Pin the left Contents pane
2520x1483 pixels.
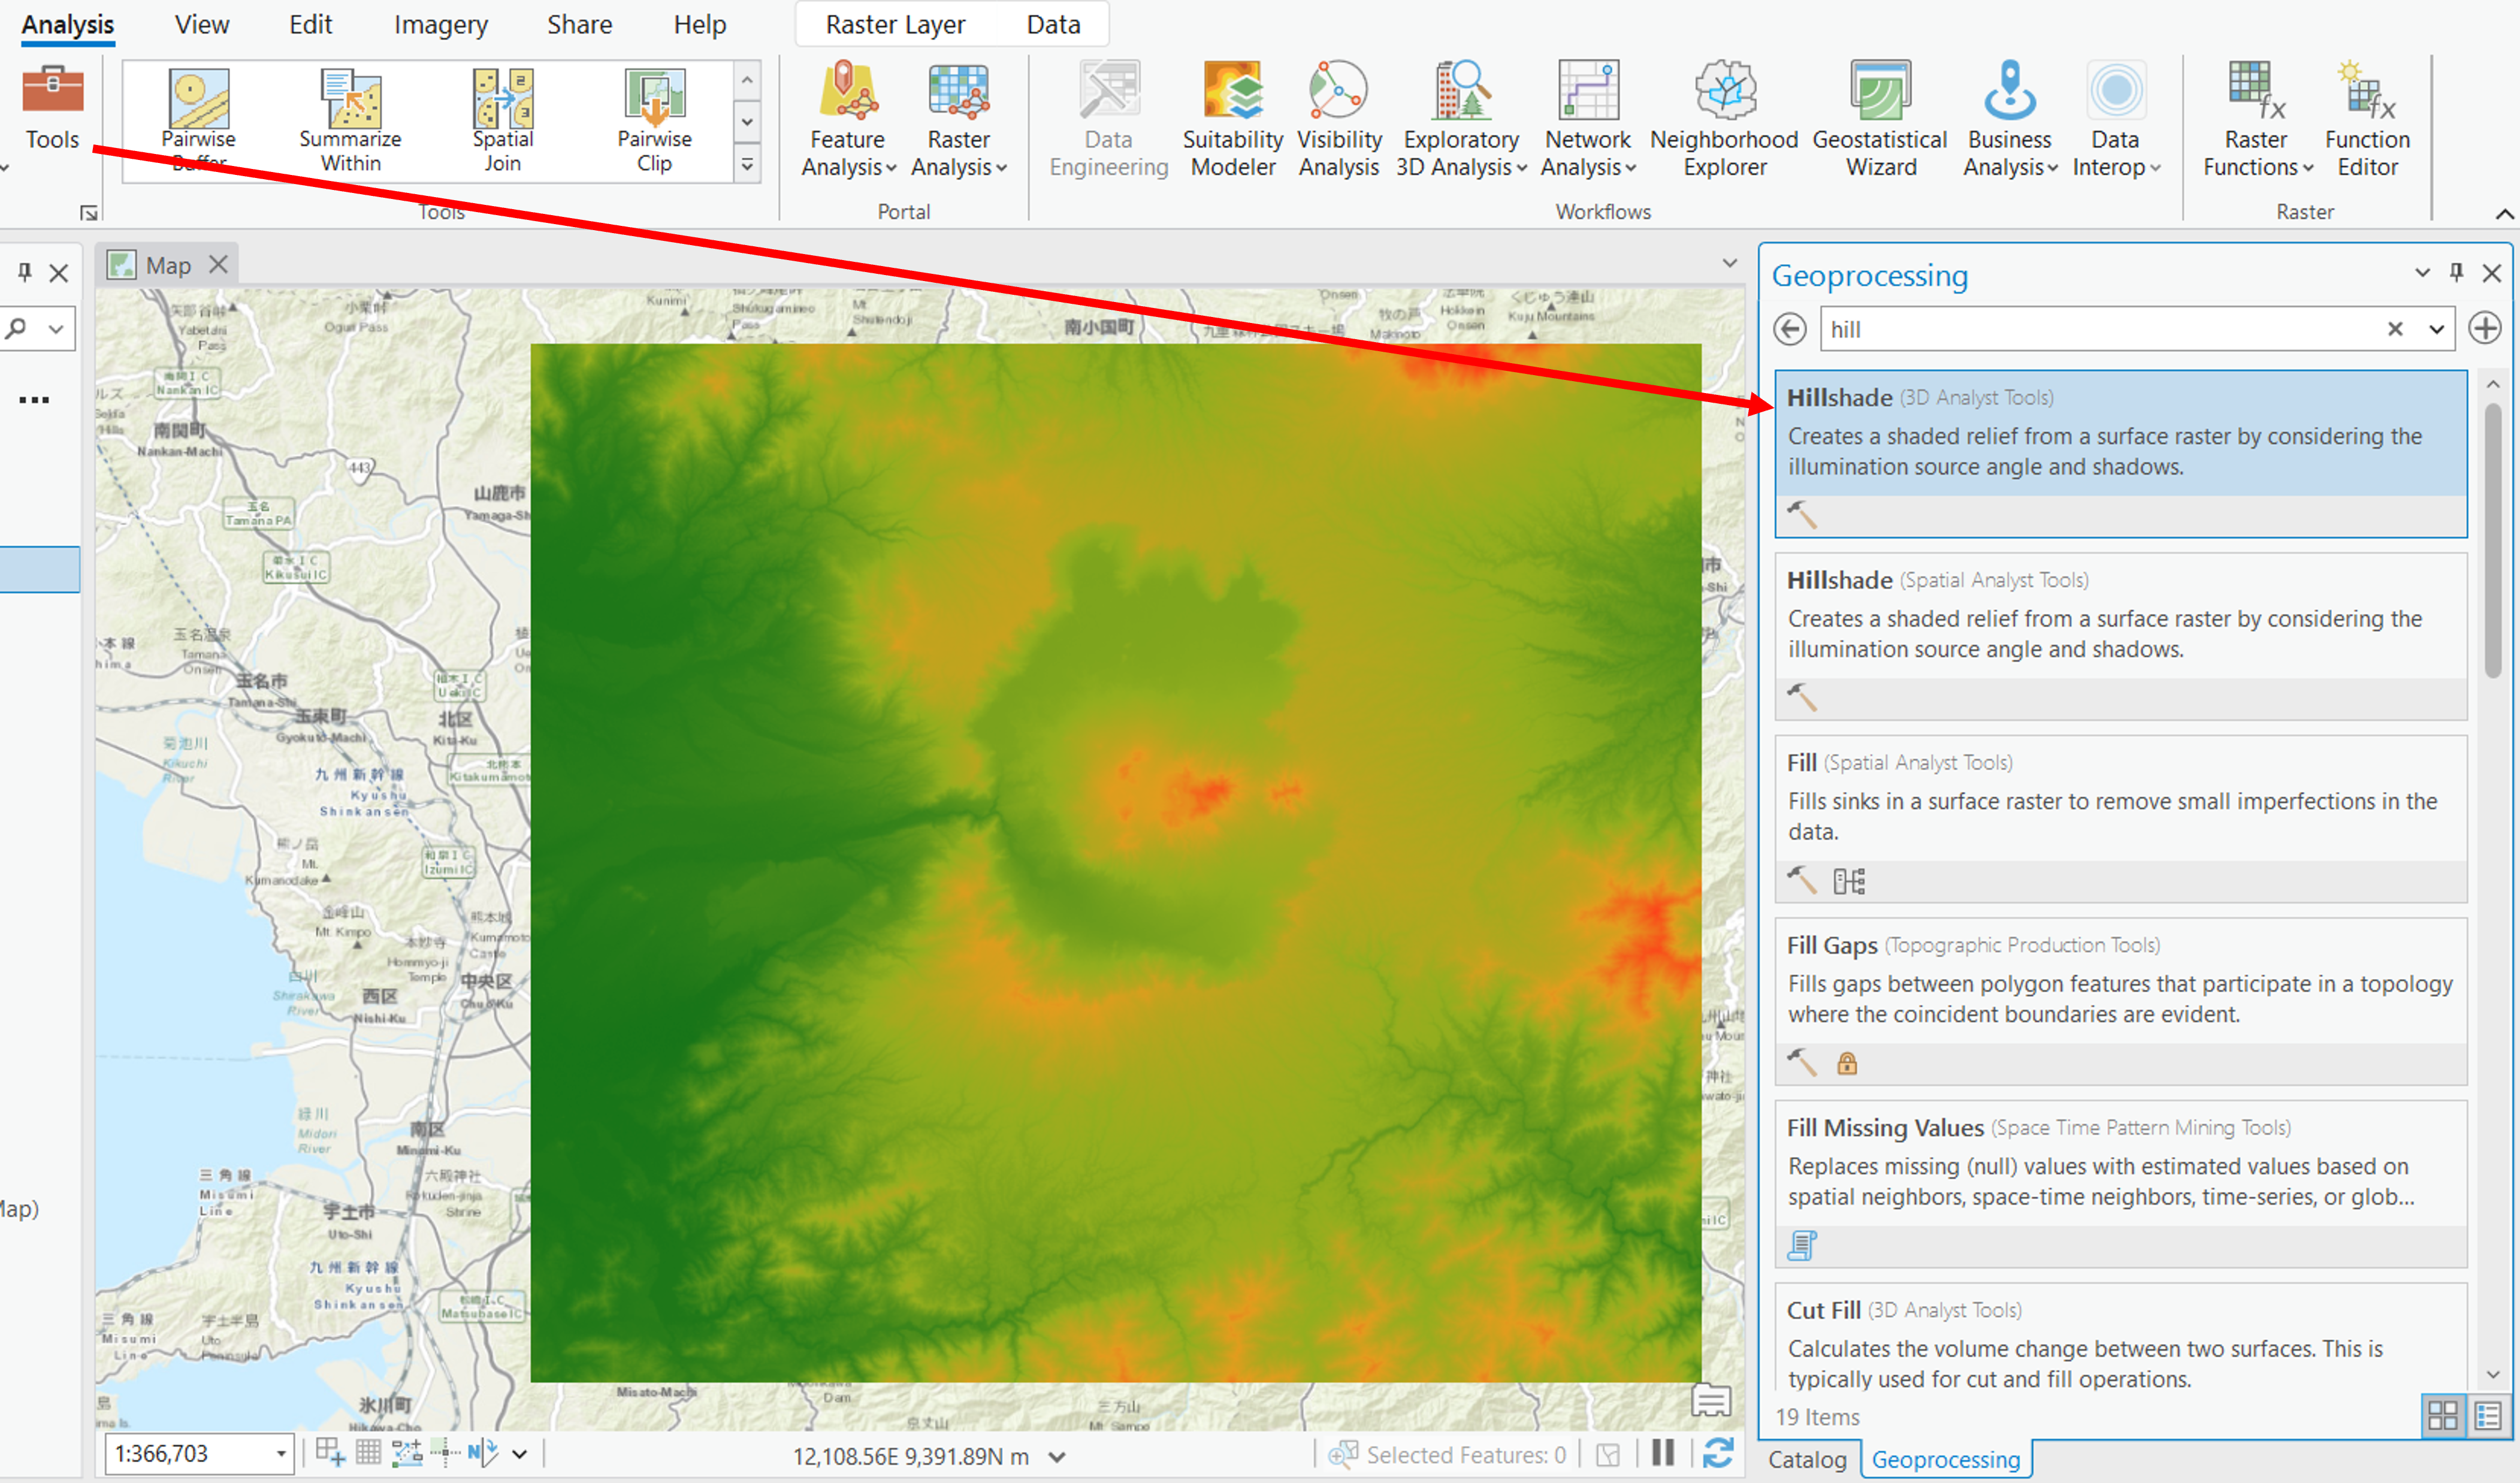[x=25, y=272]
